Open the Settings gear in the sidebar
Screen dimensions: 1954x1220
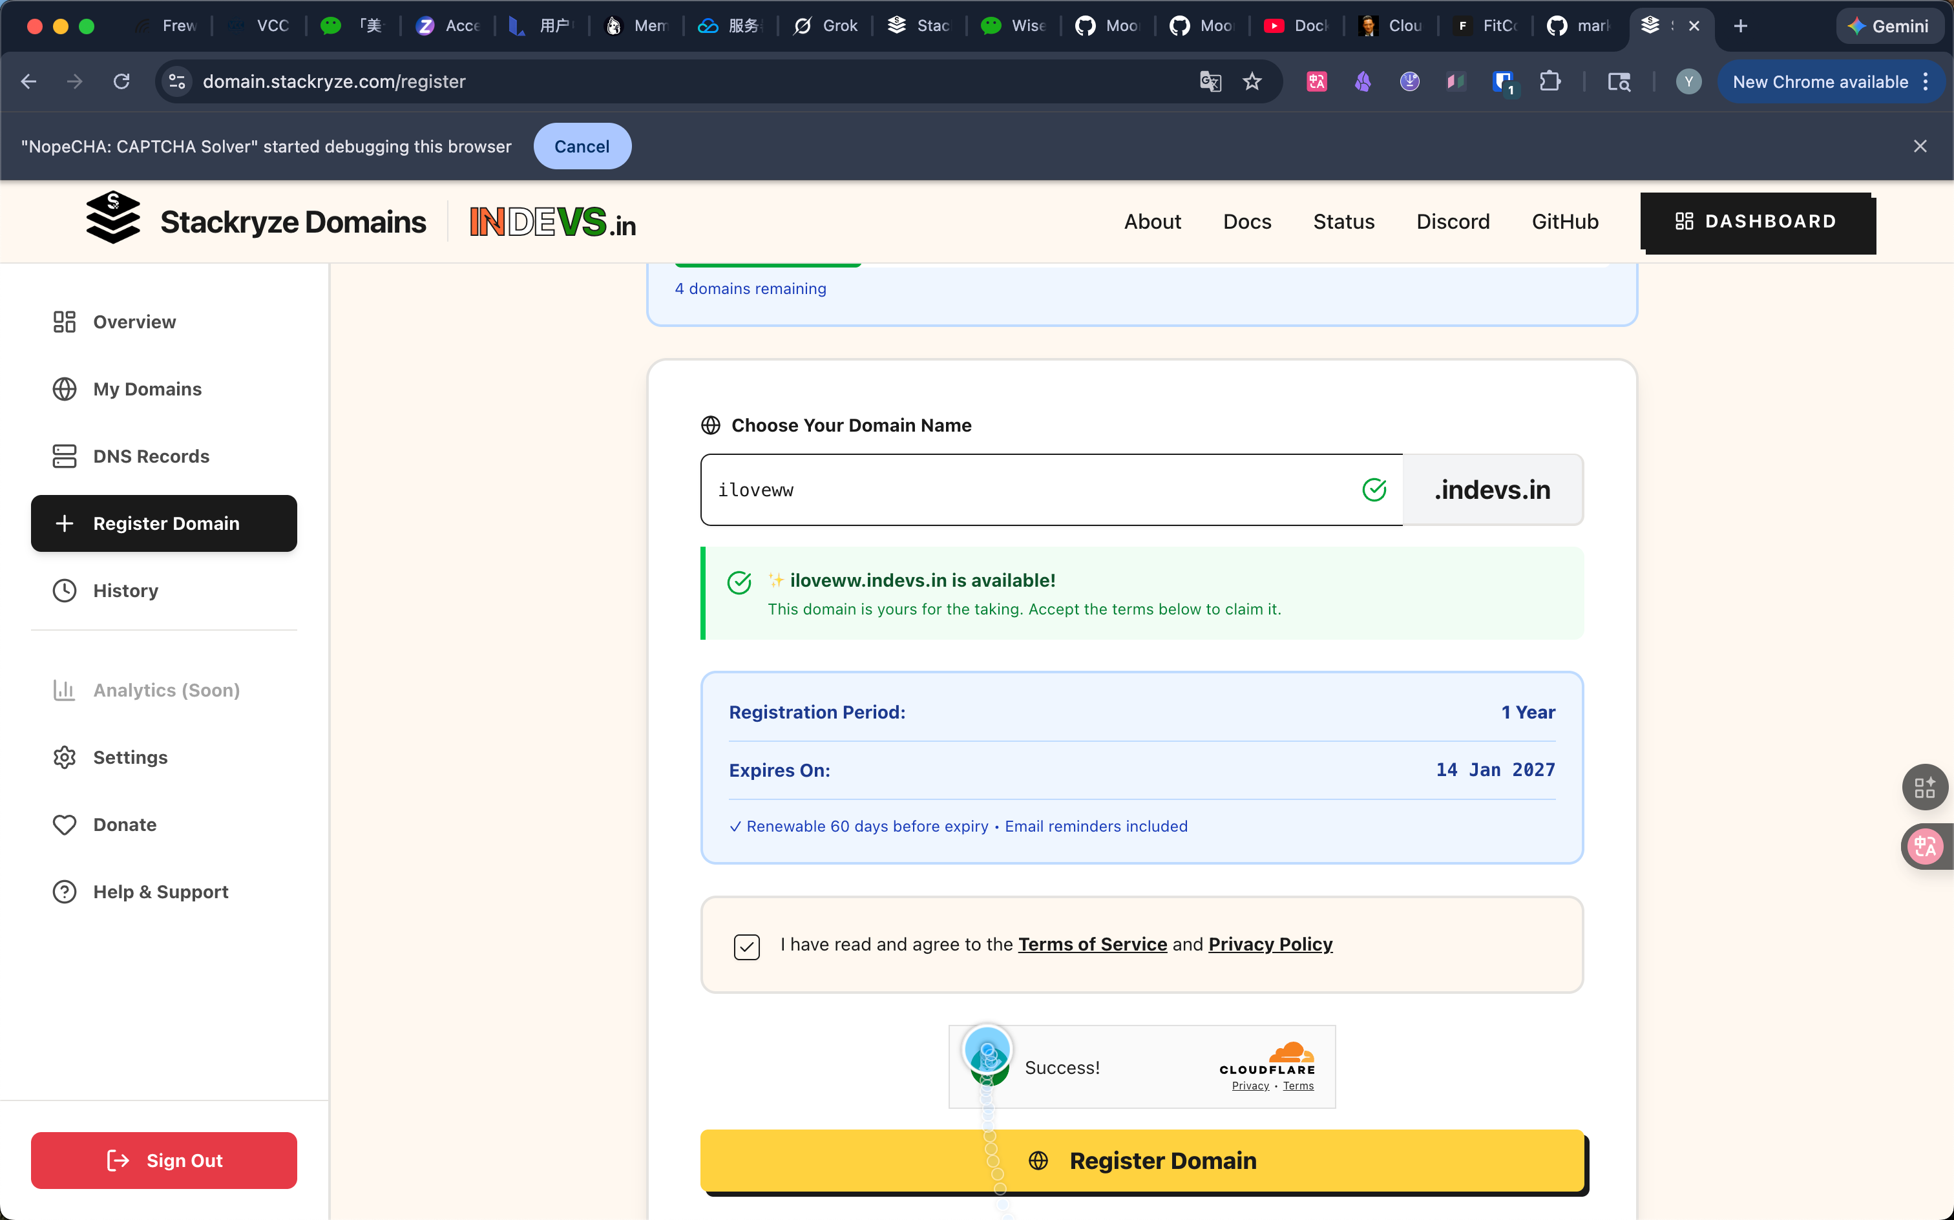pyautogui.click(x=65, y=757)
